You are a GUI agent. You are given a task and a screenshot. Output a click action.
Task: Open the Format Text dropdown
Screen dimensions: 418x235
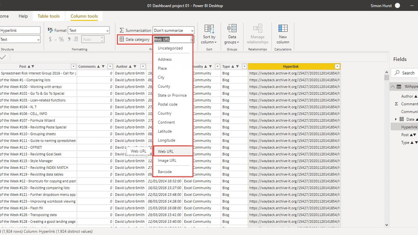pyautogui.click(x=89, y=31)
